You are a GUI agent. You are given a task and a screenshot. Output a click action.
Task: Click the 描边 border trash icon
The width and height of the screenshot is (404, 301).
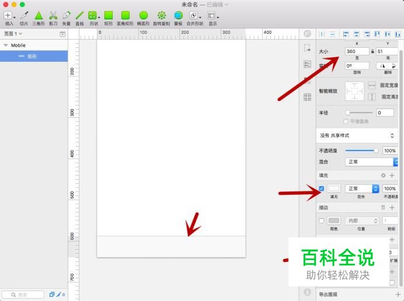point(383,208)
